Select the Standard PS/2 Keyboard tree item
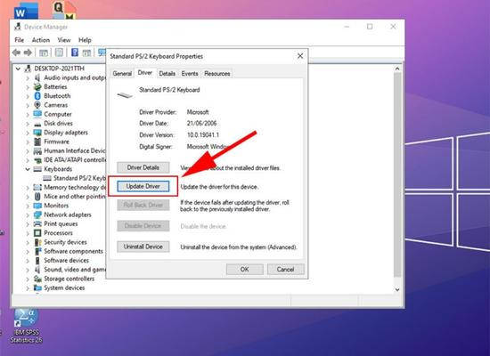This screenshot has height=356, width=490. (75, 178)
